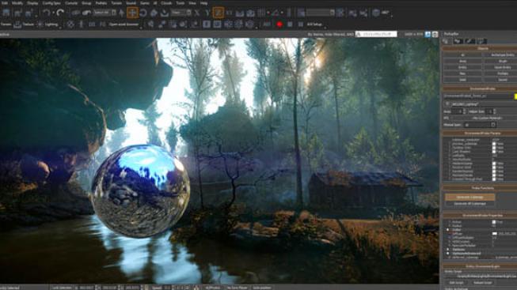517x290 pixels.
Task: Expand the Options property group
Action: 448,250
